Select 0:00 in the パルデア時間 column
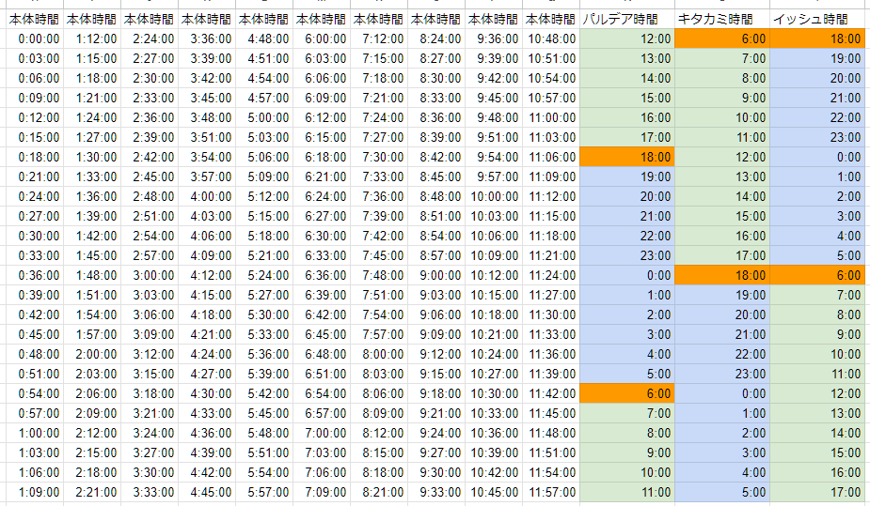Image resolution: width=870 pixels, height=506 pixels. pos(627,275)
